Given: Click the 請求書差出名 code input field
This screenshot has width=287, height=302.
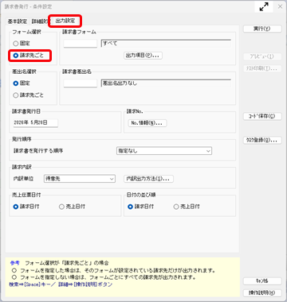Looking at the screenshot, I should coord(81,83).
